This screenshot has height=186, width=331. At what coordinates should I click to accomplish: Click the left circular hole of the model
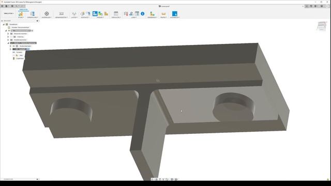(x=71, y=111)
